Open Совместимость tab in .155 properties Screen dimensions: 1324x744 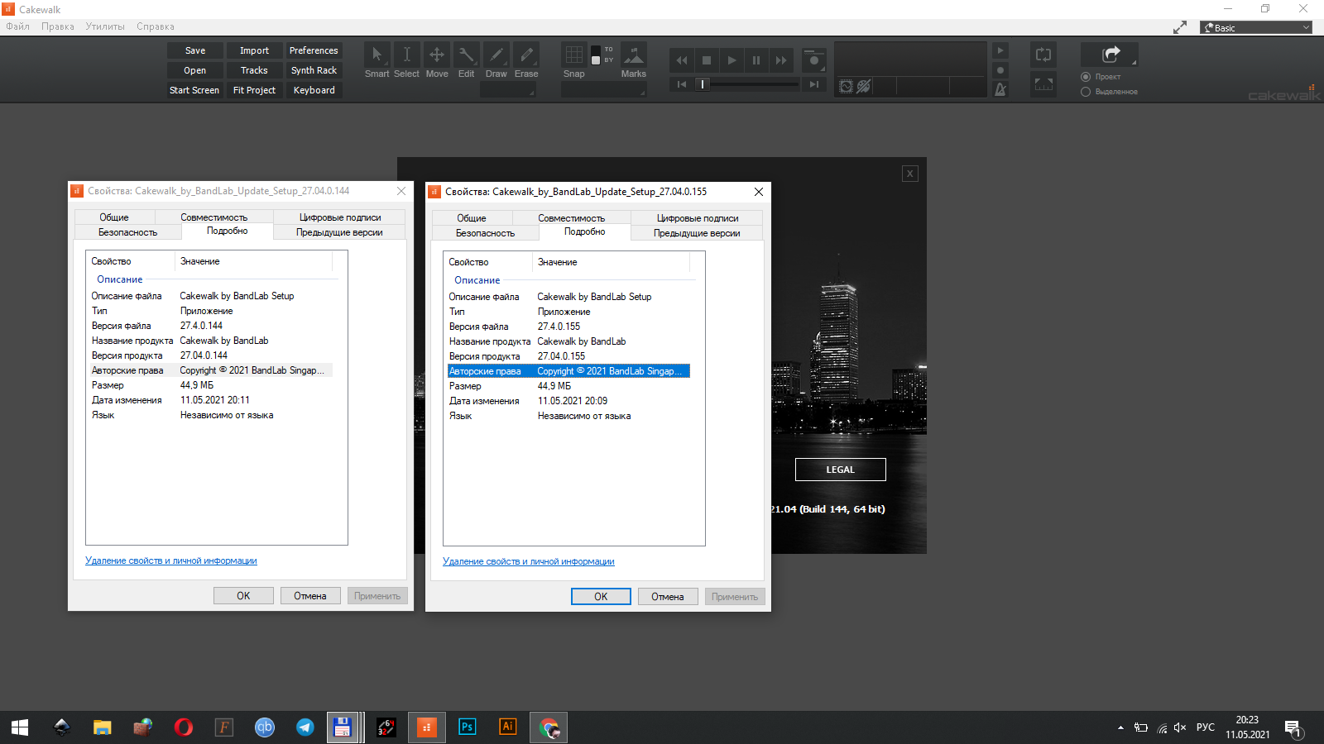point(571,218)
